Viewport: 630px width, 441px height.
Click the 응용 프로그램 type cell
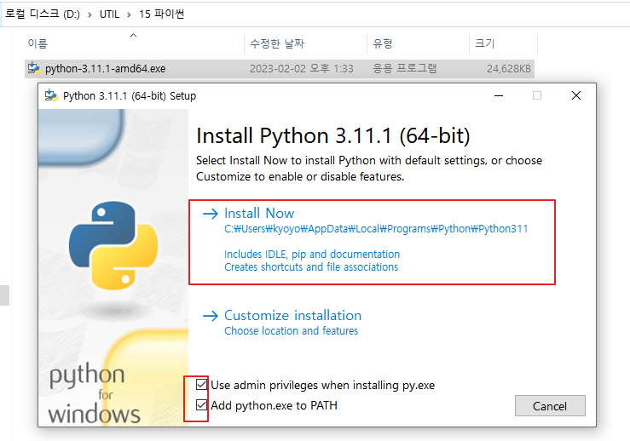coord(405,69)
